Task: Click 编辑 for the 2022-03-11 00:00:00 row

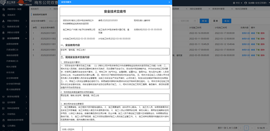Action: pos(253,39)
